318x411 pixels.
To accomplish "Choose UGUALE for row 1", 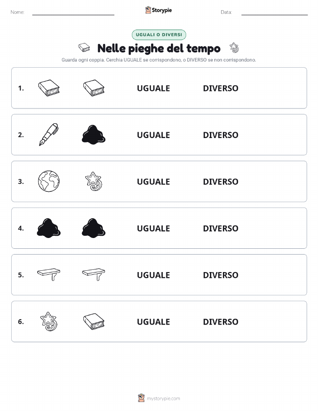I will click(x=153, y=88).
